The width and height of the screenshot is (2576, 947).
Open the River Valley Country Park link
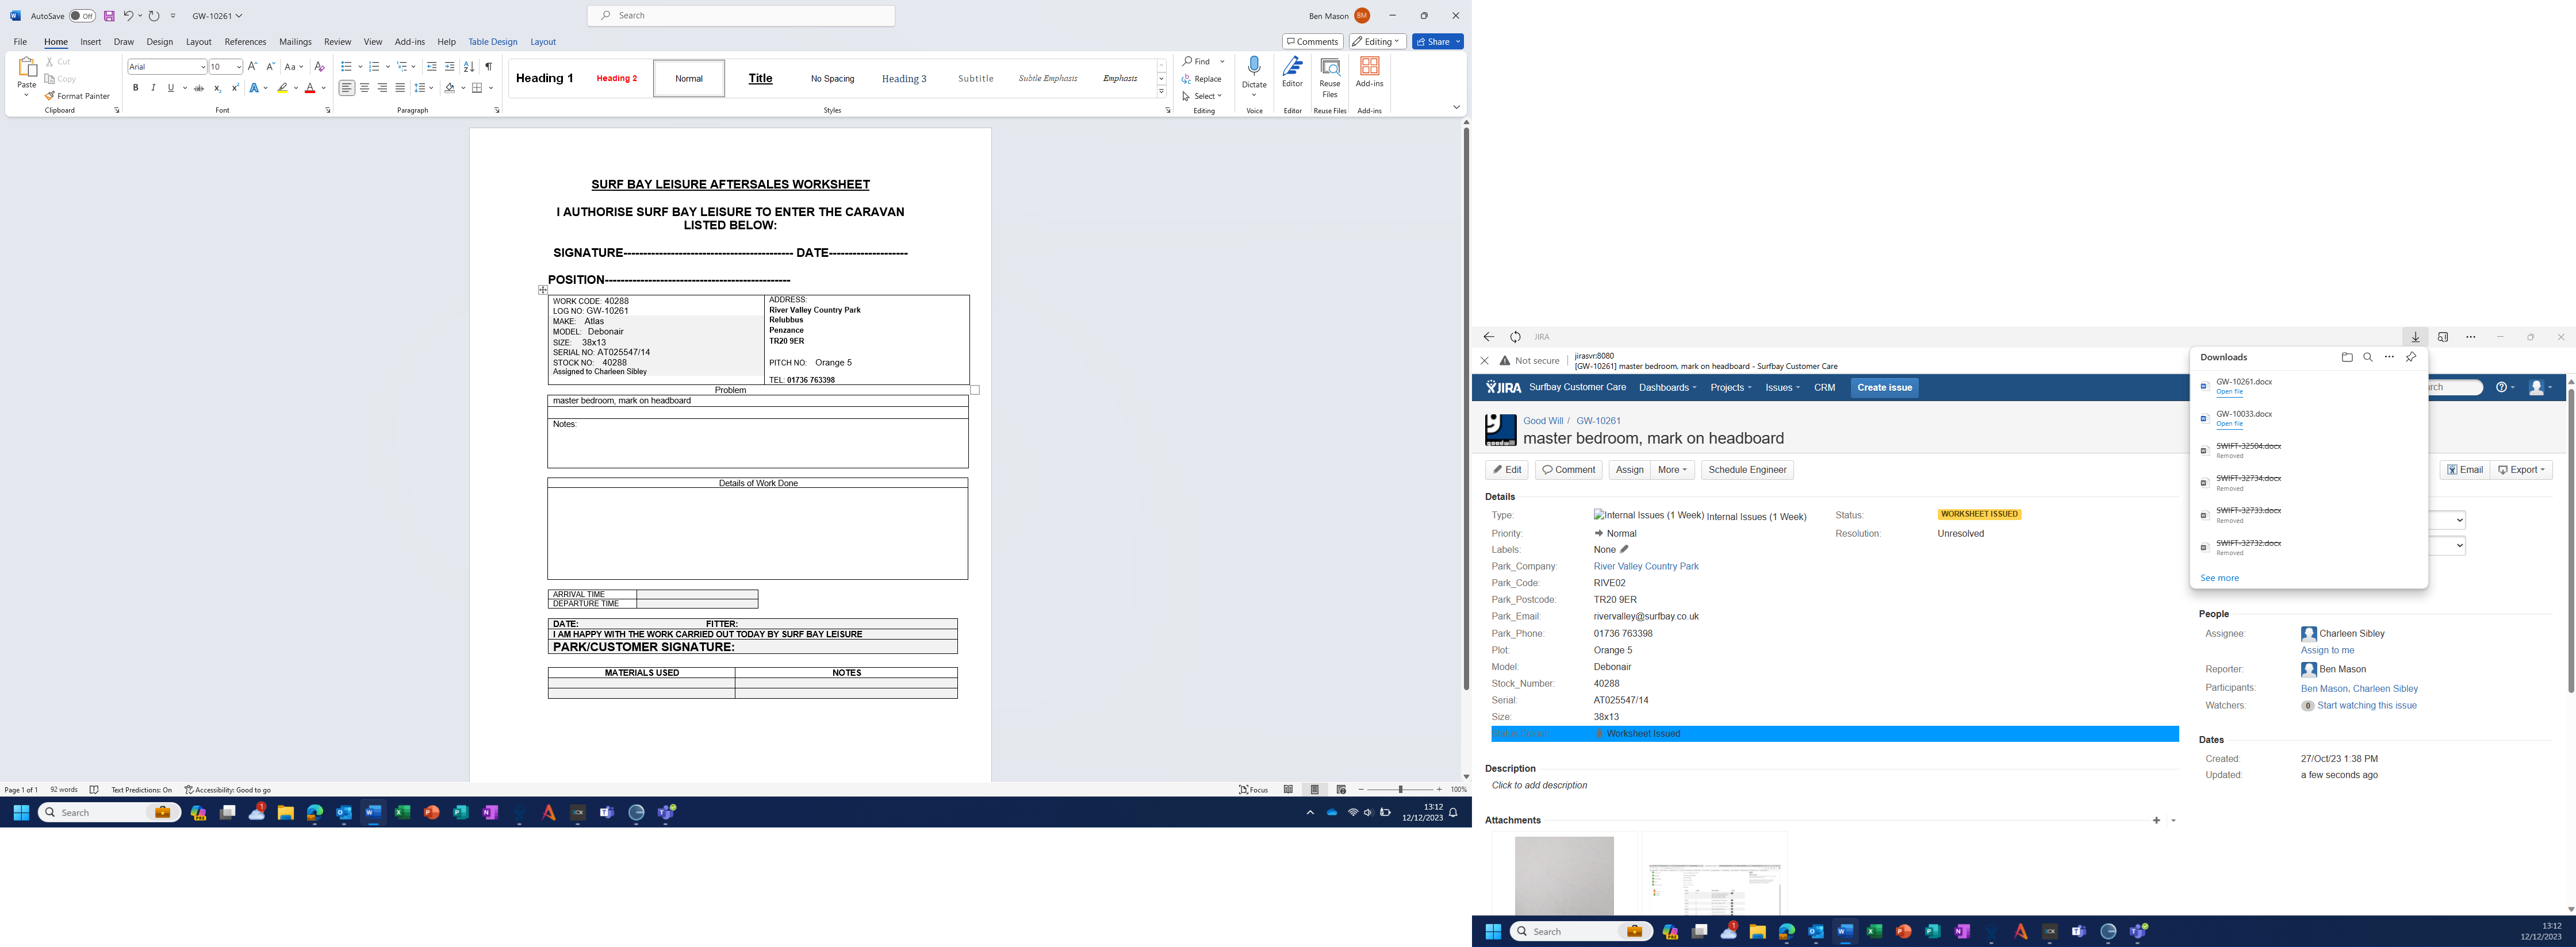[x=1645, y=567]
